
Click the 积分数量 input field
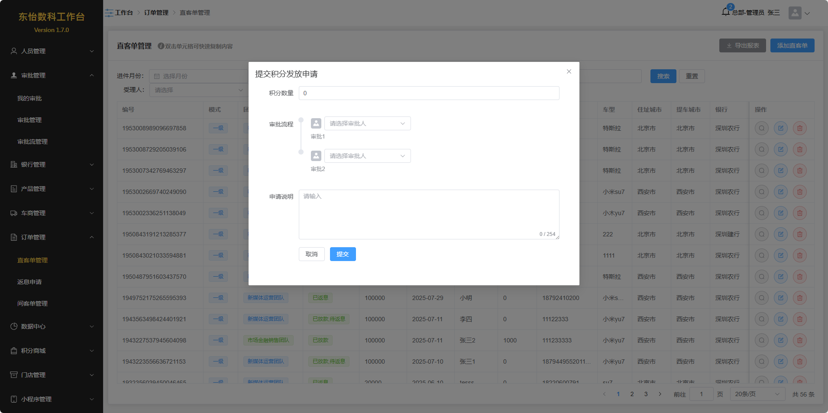click(x=429, y=93)
